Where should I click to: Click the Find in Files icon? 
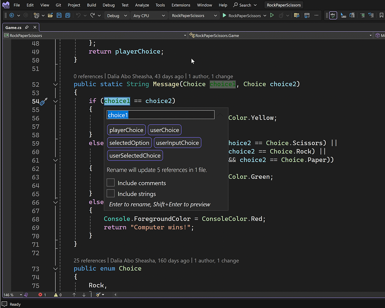(297, 15)
